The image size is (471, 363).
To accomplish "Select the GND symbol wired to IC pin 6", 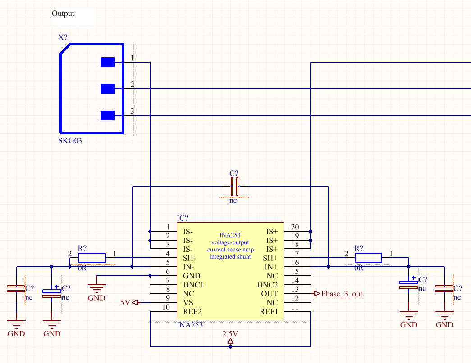I will click(96, 288).
